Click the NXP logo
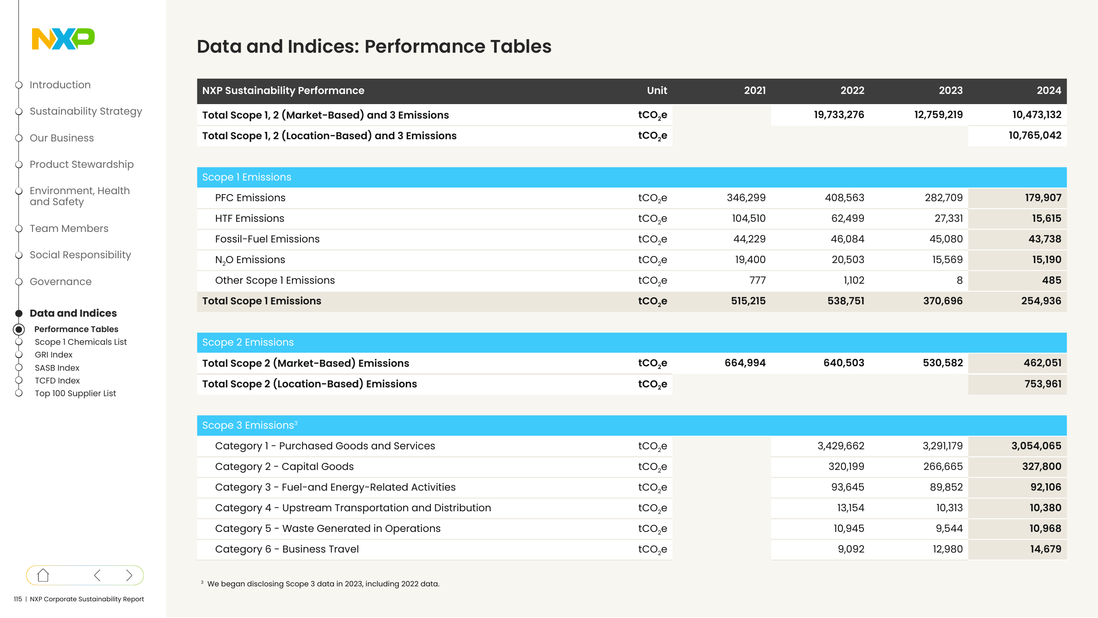1098x618 pixels. point(63,39)
